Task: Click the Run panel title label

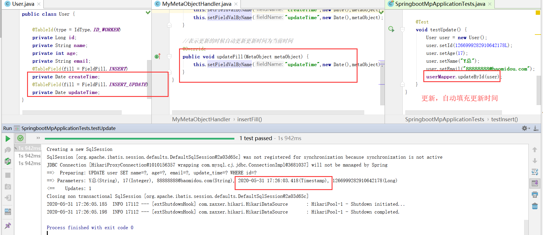Action: 8,128
